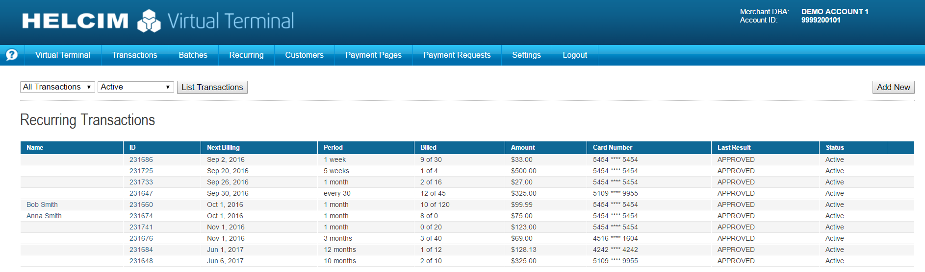Open recurring transaction ID 231686
This screenshot has width=925, height=272.
click(141, 159)
